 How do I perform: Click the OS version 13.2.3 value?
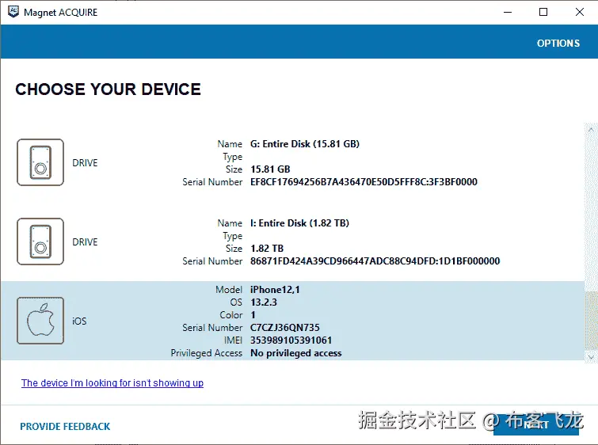click(264, 302)
